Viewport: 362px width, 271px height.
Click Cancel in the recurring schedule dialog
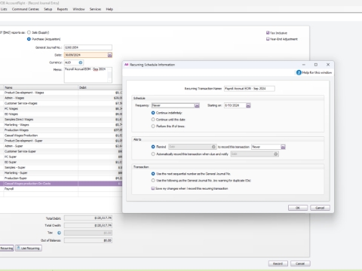[x=320, y=208]
